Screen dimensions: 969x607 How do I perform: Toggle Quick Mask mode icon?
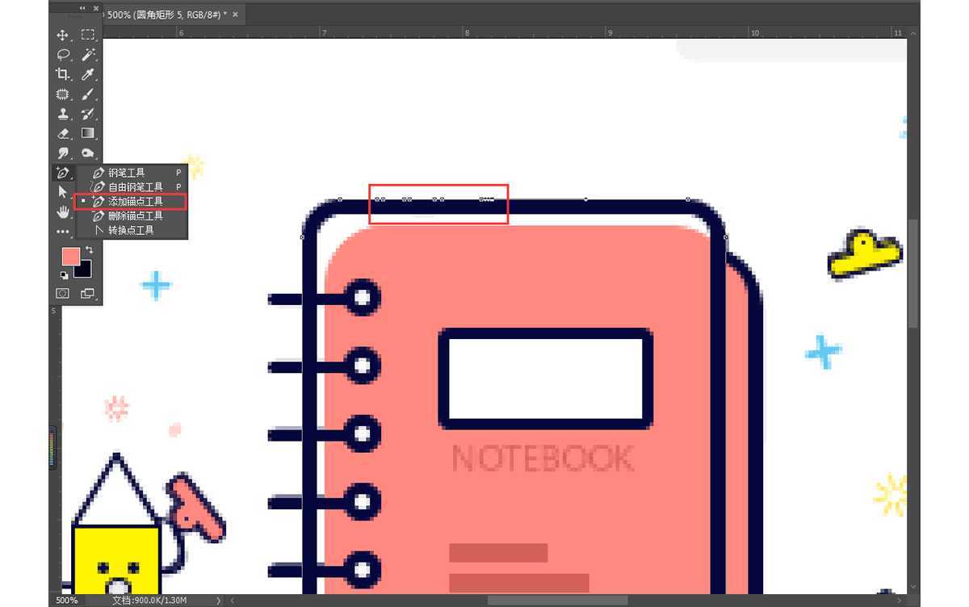63,294
